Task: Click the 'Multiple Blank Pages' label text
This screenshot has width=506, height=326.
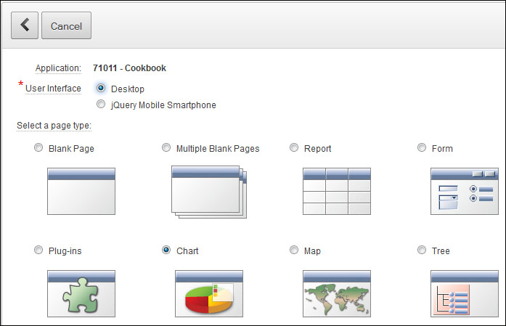Action: click(218, 148)
